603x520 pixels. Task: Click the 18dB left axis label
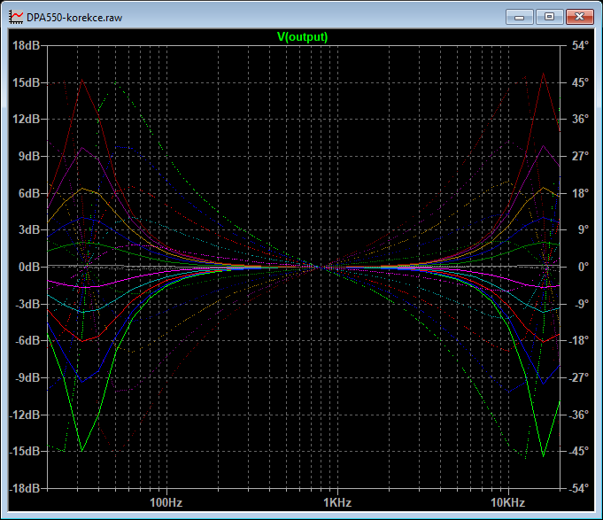click(x=27, y=45)
